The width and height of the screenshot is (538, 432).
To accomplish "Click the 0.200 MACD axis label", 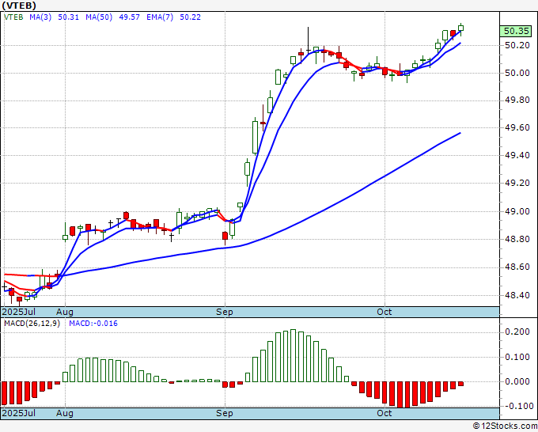I will (517, 332).
